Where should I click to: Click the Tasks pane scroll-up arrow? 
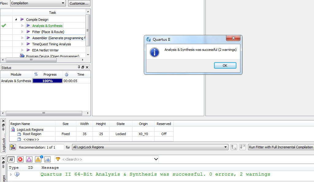click(88, 12)
